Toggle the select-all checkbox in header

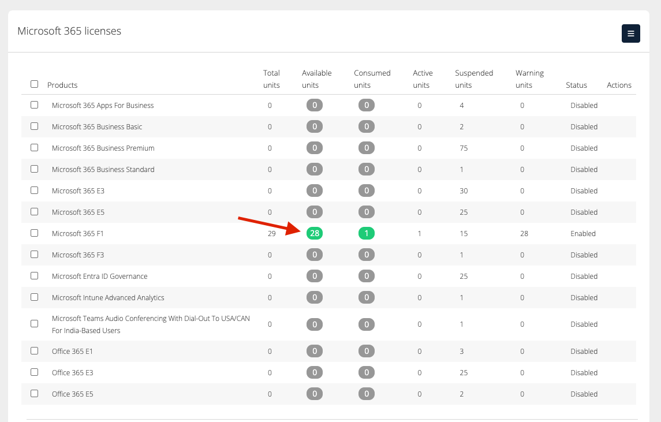(34, 84)
